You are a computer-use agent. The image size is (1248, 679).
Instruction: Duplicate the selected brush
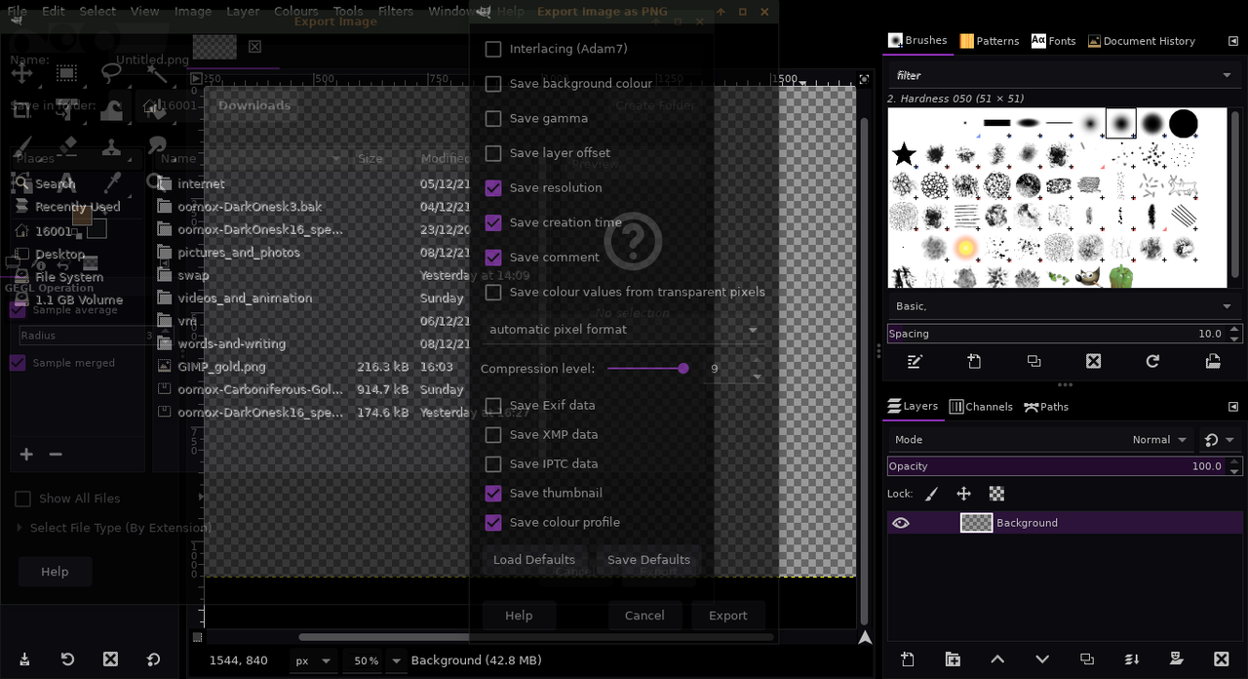click(x=1033, y=361)
